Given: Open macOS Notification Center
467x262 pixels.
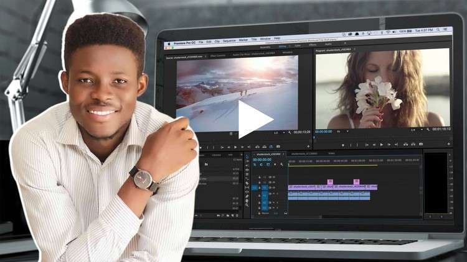Looking at the screenshot, I should 445,29.
